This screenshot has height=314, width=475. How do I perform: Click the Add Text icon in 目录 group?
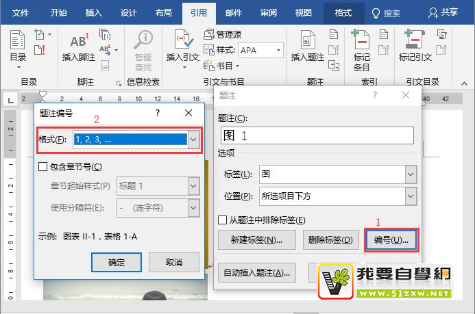click(x=39, y=34)
